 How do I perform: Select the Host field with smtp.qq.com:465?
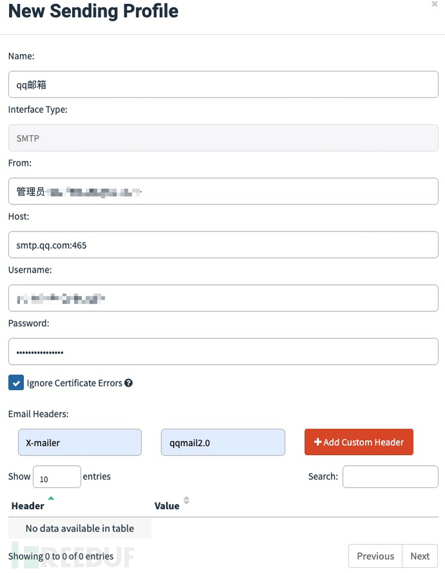[x=222, y=244]
